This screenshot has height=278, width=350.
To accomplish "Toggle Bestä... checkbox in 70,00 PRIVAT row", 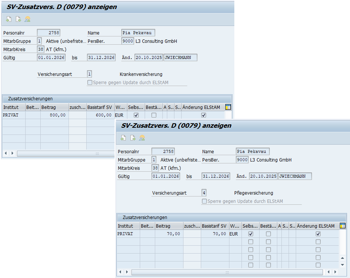I will click(x=268, y=234).
